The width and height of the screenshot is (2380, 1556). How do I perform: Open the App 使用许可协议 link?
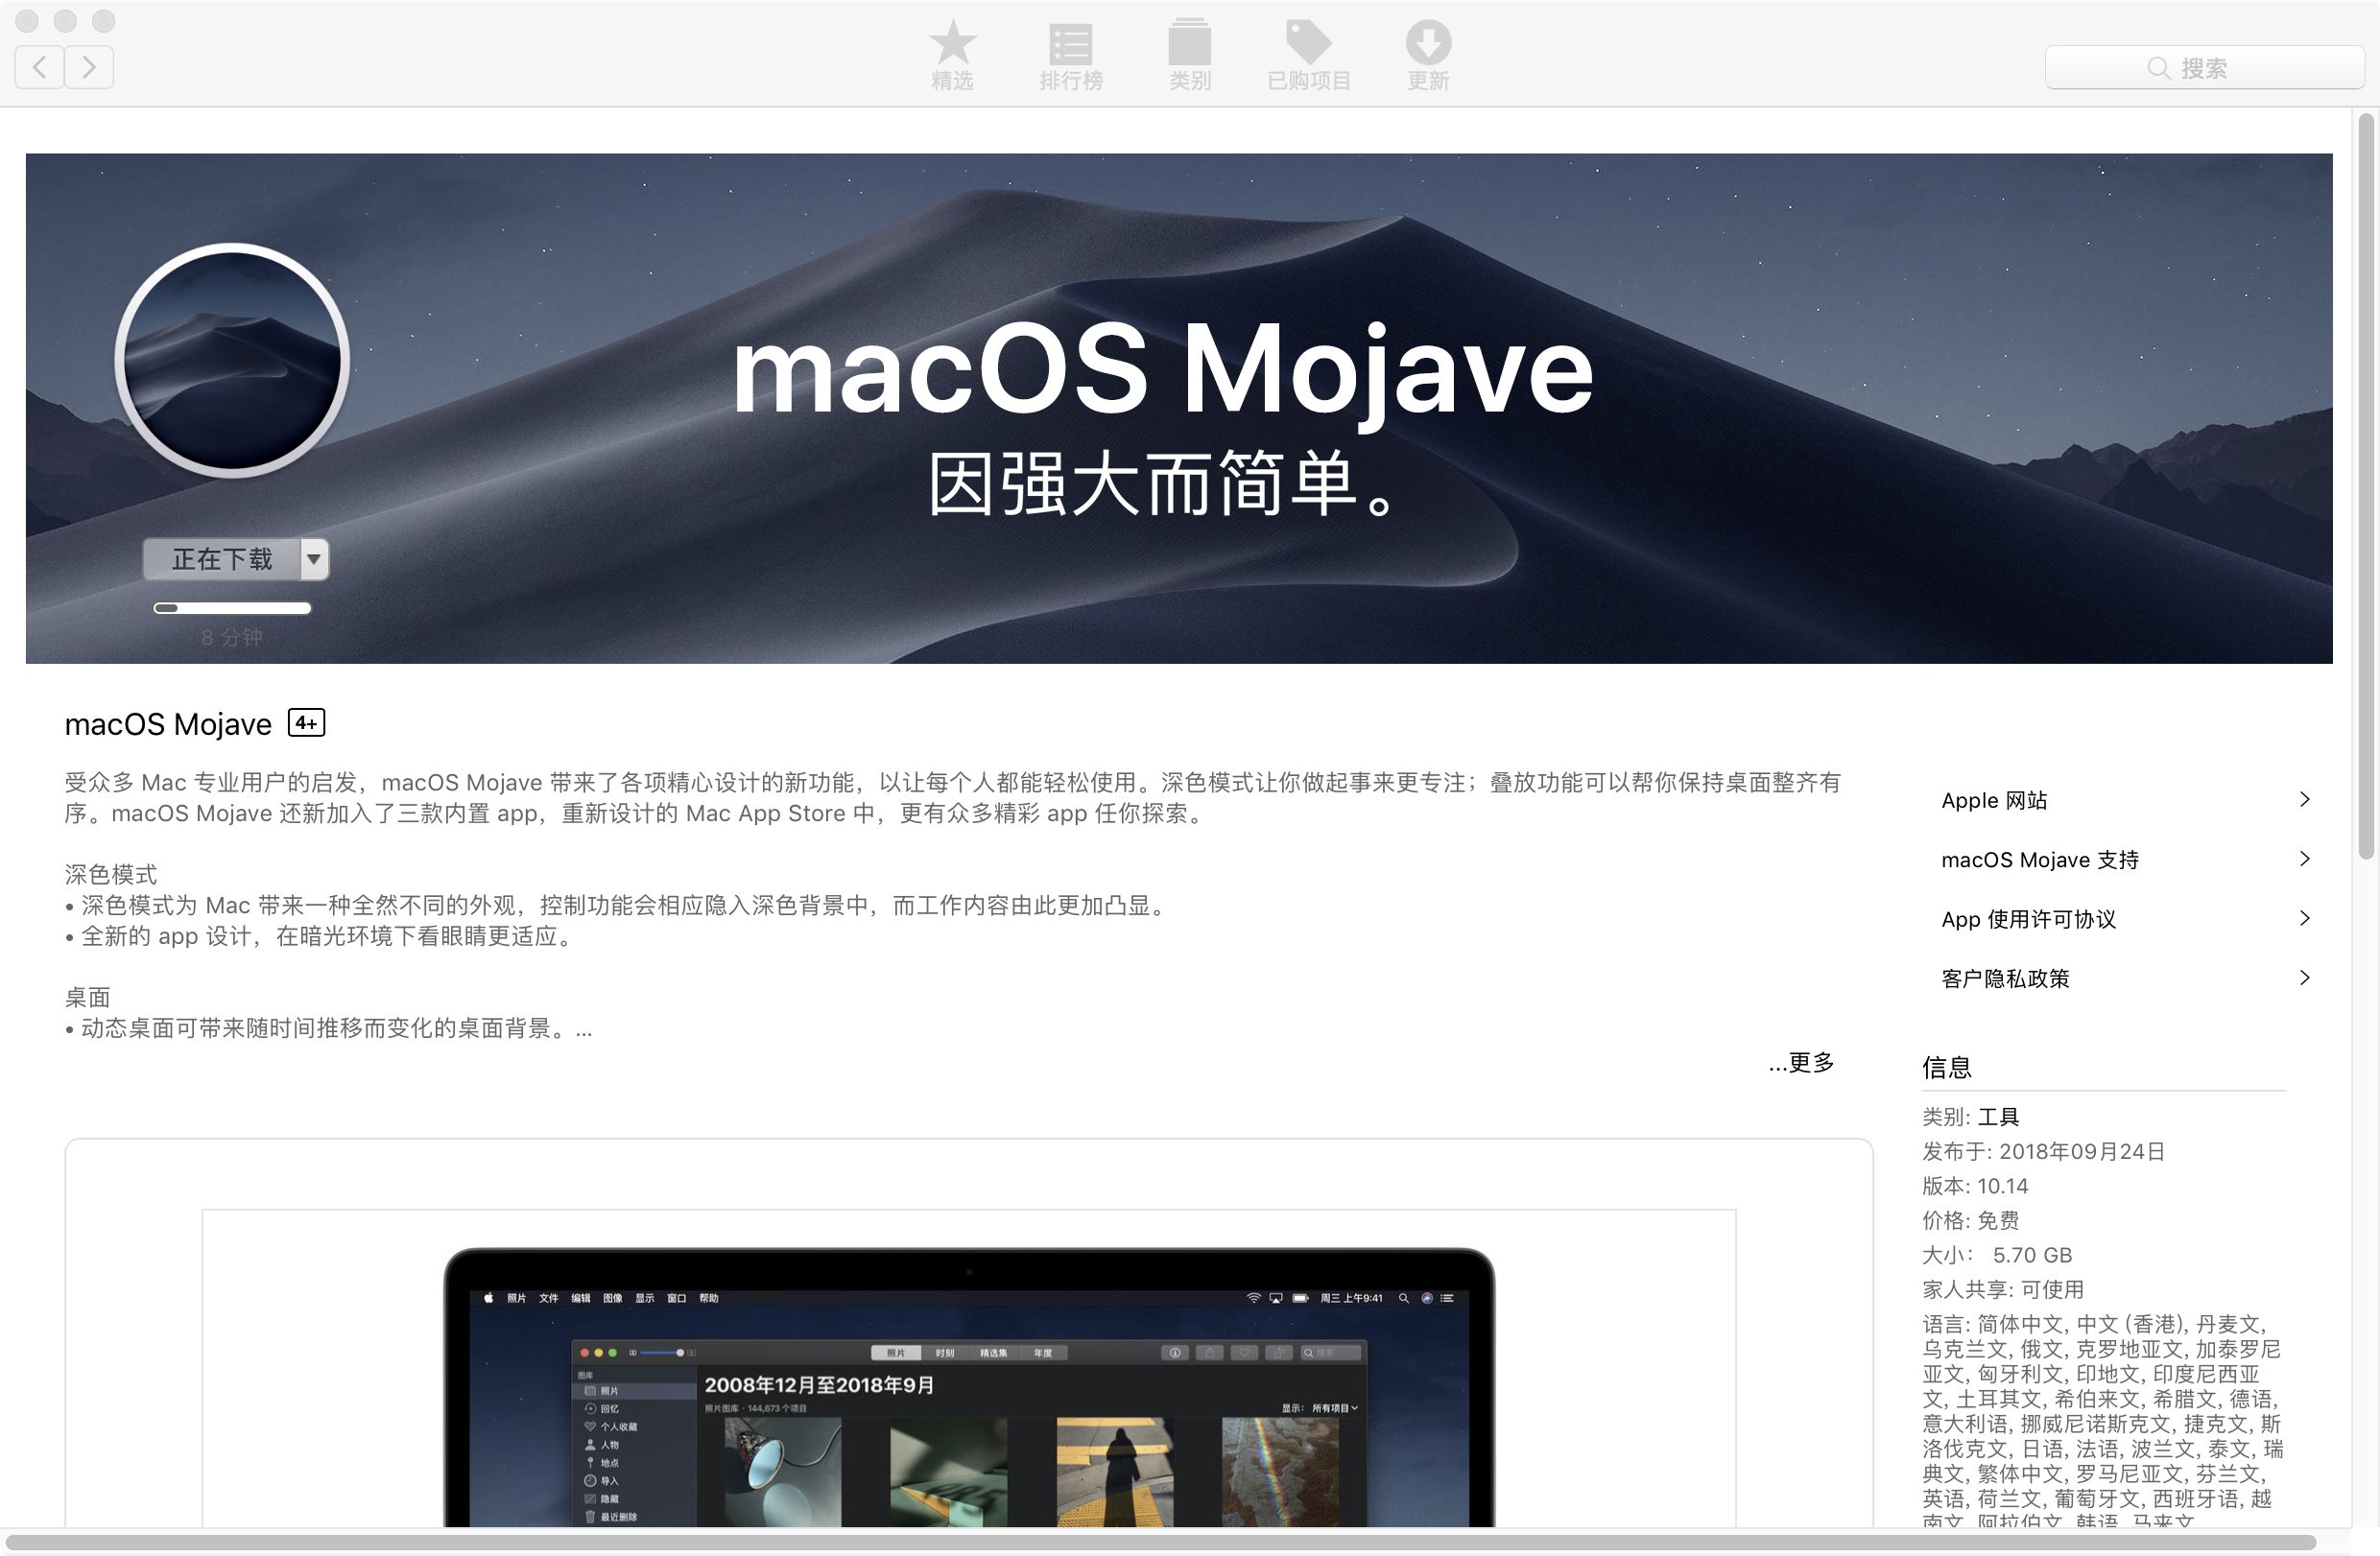(x=2028, y=919)
